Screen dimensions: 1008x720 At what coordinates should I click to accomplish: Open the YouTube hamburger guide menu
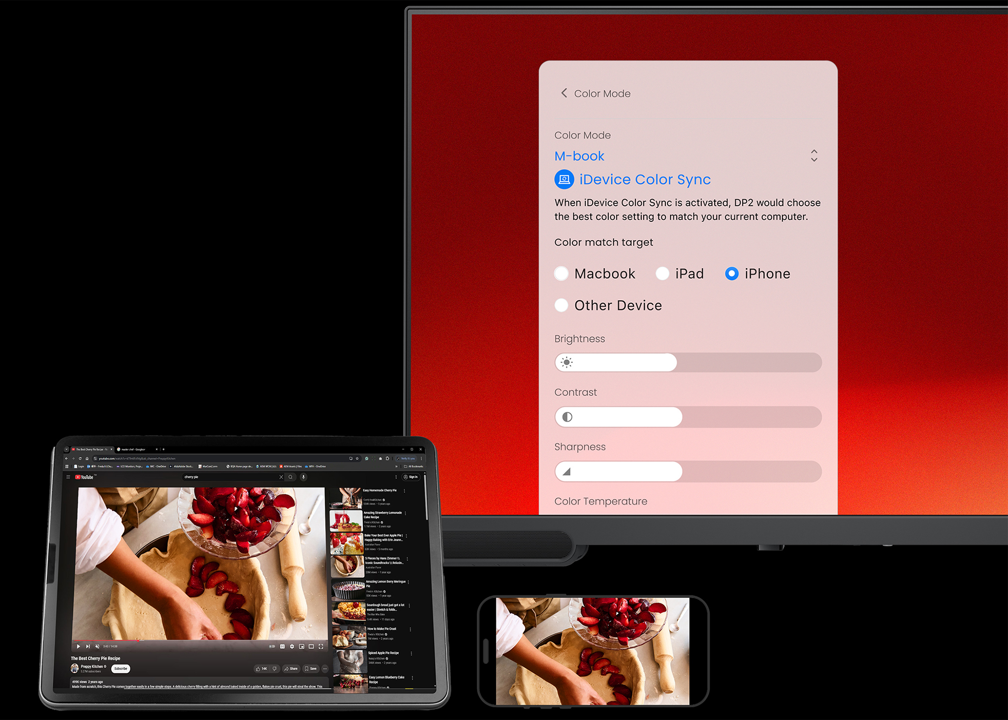pyautogui.click(x=68, y=477)
